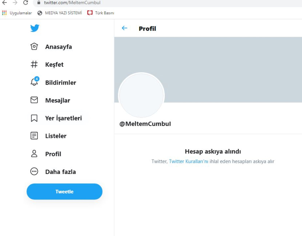The width and height of the screenshot is (302, 236).
Task: Open Türk Basını bookmark
Action: tap(101, 13)
